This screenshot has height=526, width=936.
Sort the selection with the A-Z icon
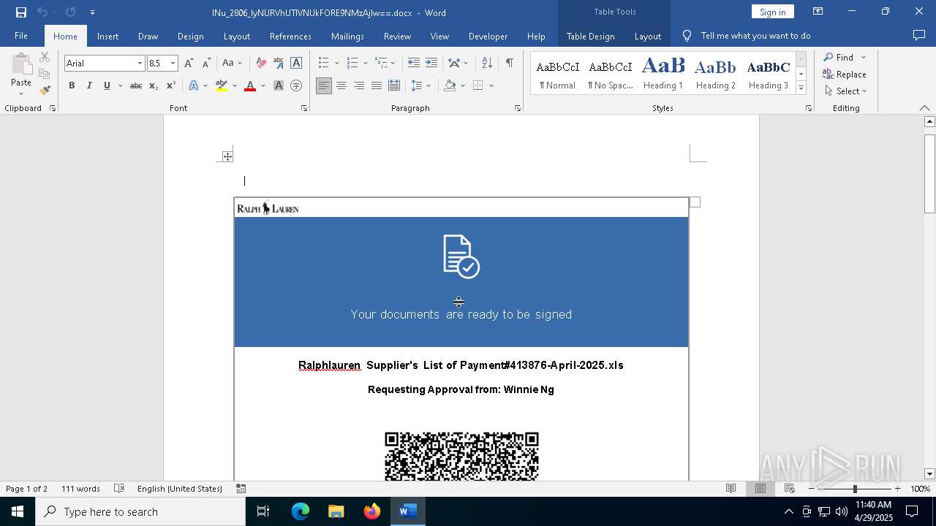click(x=487, y=64)
